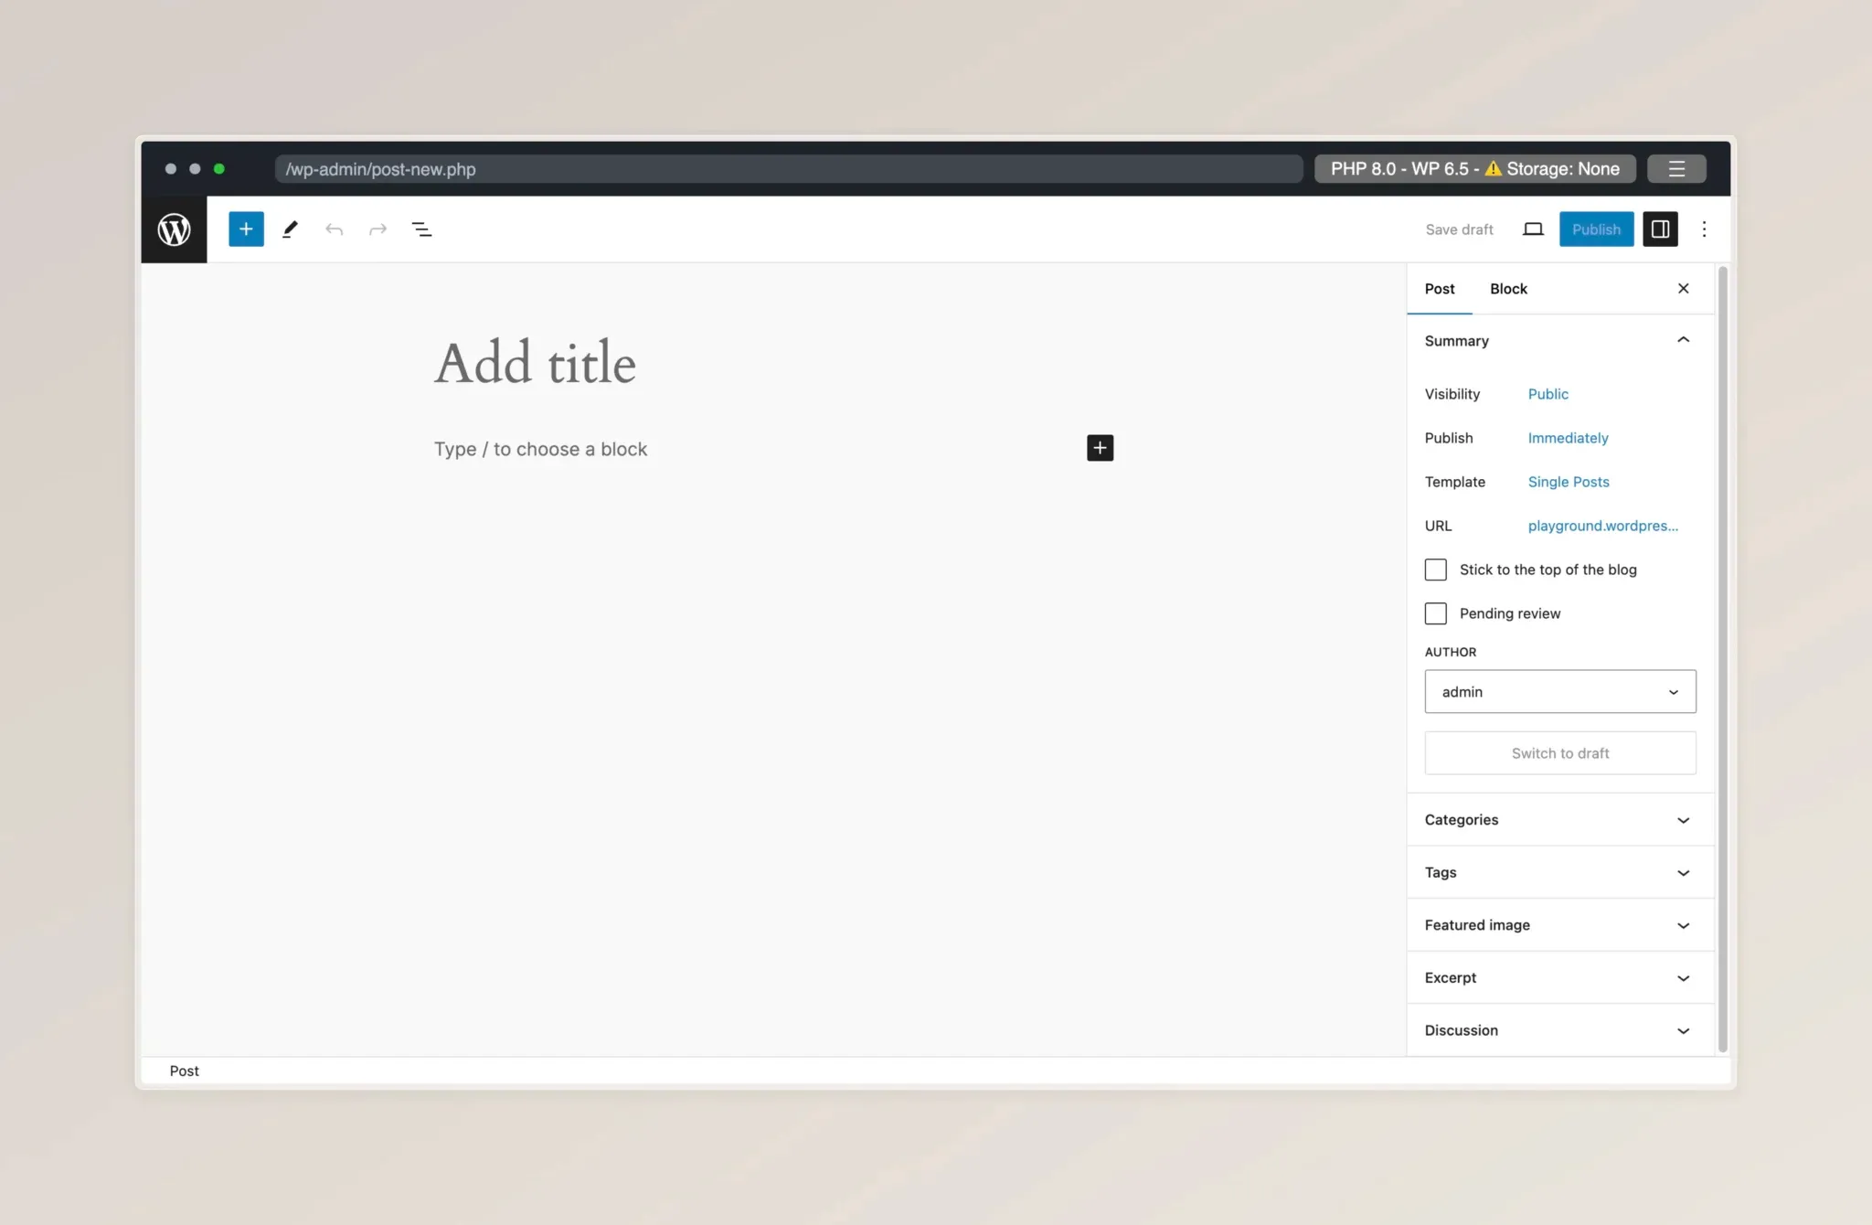Enable the Pending review checkbox

click(x=1436, y=613)
